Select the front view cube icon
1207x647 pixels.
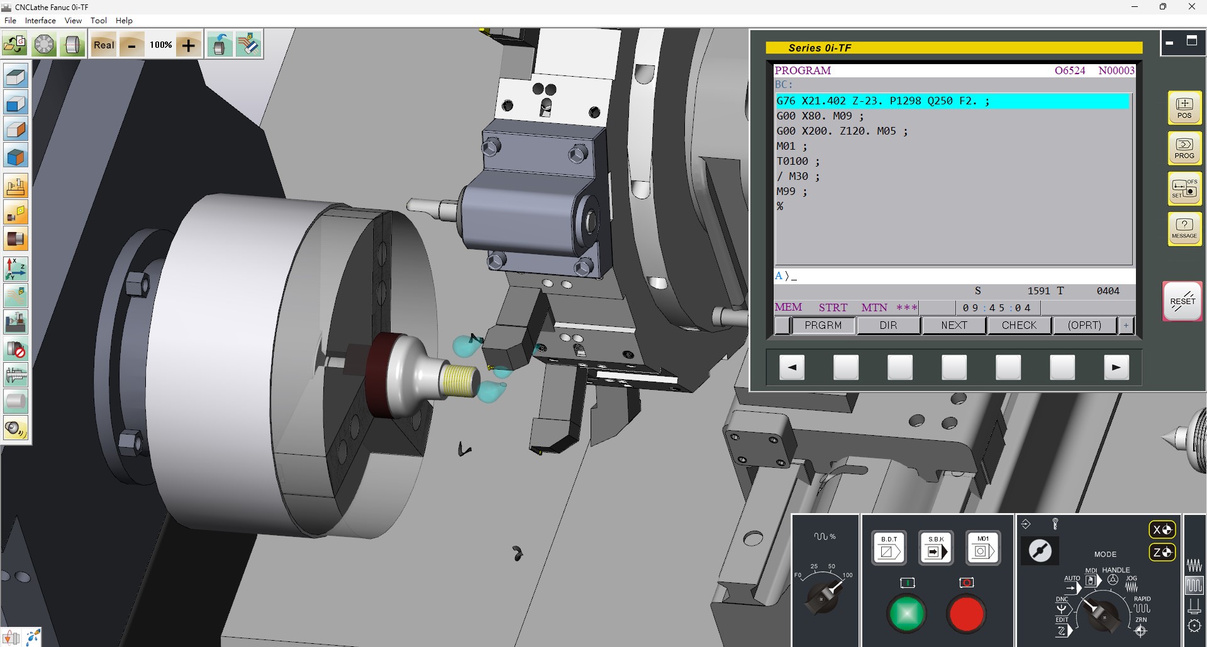pos(16,103)
